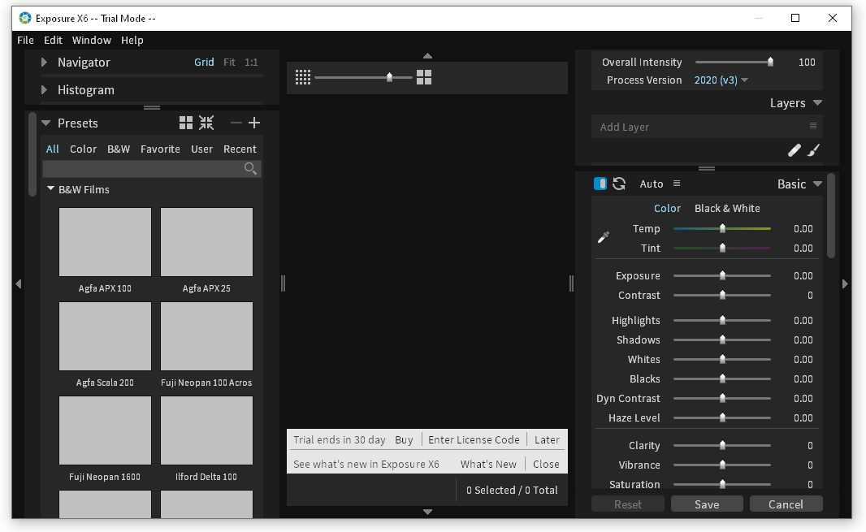The height and width of the screenshot is (532, 866).
Task: Click the collapse-all presets icon
Action: pos(206,123)
